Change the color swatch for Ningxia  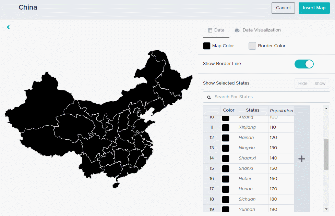pos(226,148)
